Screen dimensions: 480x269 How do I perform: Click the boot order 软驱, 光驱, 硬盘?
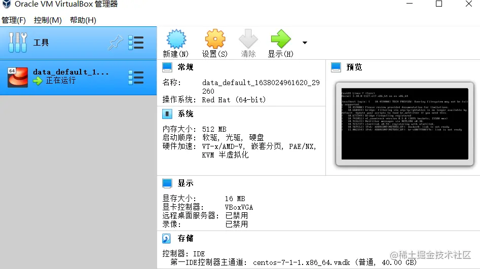pyautogui.click(x=233, y=137)
